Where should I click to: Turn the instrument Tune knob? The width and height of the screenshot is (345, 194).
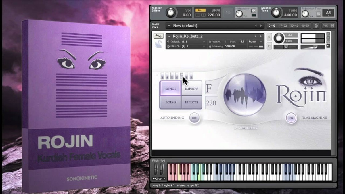click(278, 38)
